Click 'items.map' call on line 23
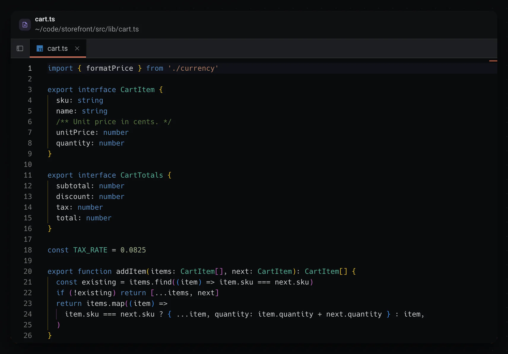The height and width of the screenshot is (354, 508). (105, 304)
